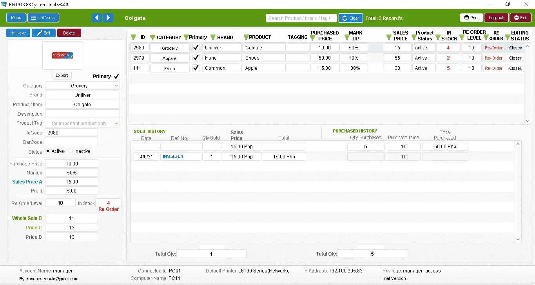
Task: Click the Primary column filter funnel
Action: pyautogui.click(x=186, y=37)
